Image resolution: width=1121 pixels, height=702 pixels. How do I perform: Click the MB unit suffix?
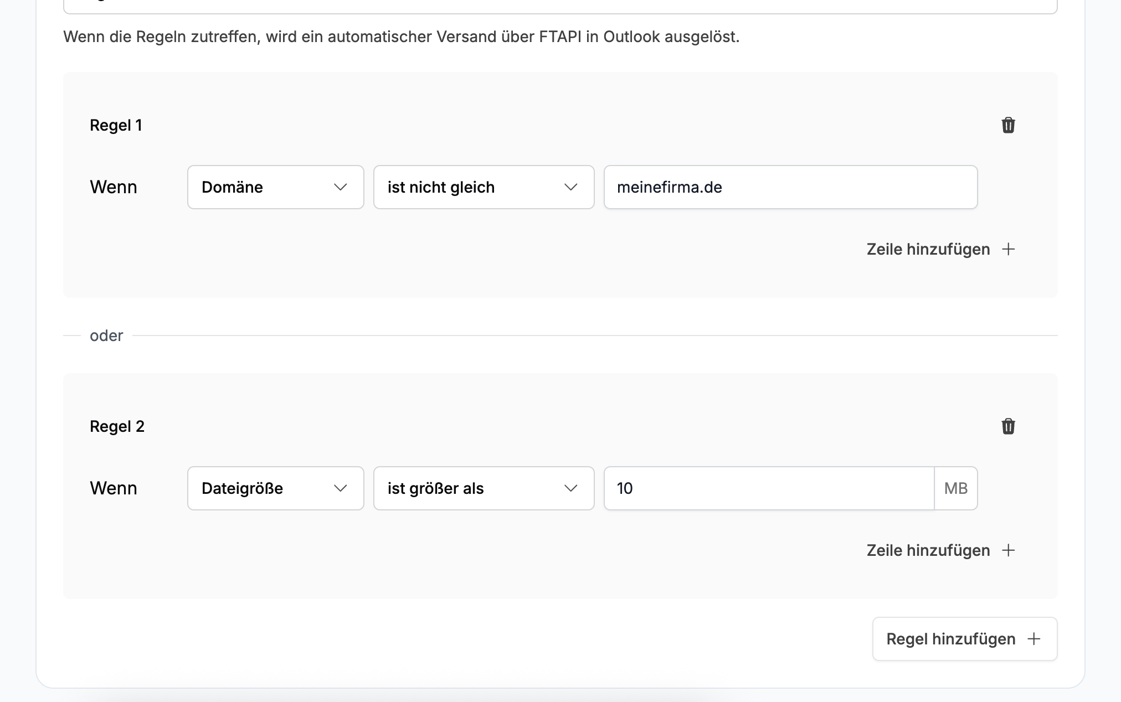(x=956, y=488)
